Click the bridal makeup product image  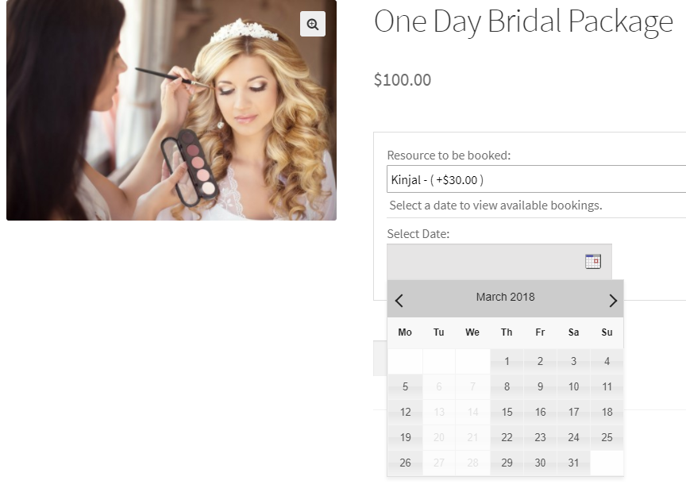pyautogui.click(x=171, y=109)
